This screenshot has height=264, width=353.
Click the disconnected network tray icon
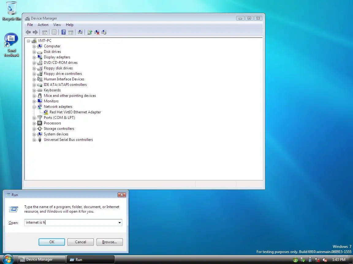pos(317,260)
